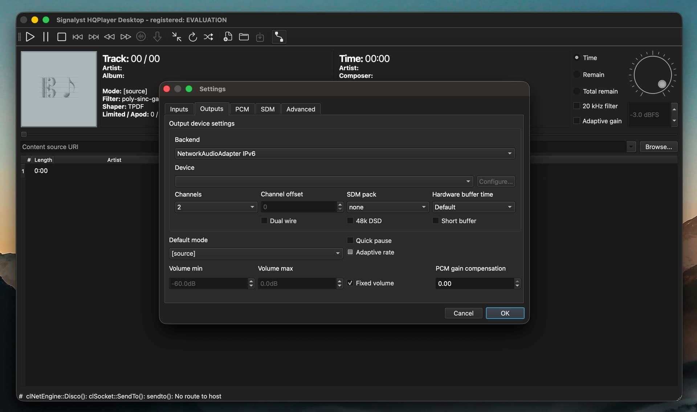
Task: Open the Advanced tab
Action: click(300, 109)
